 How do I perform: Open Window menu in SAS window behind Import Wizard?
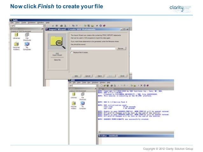pyautogui.click(x=40, y=23)
